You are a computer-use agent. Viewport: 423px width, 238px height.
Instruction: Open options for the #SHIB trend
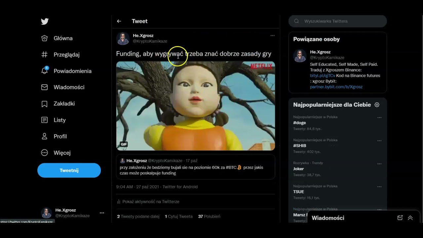pos(379,140)
